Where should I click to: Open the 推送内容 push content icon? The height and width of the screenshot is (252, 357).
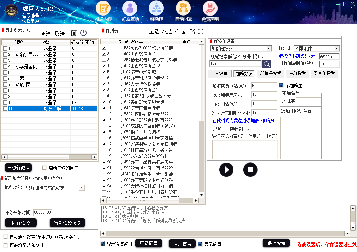point(103,8)
